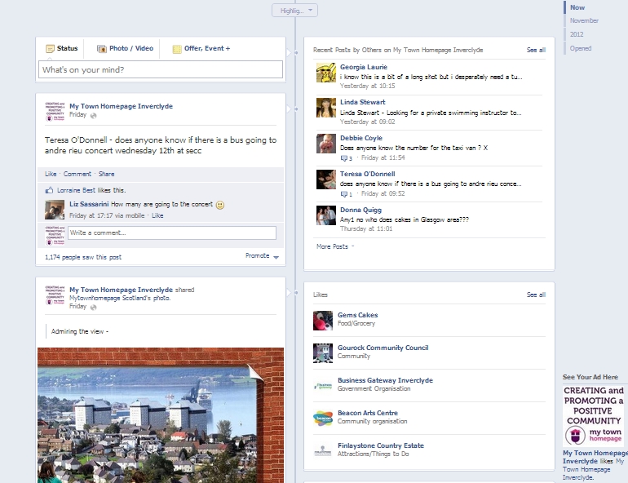628x483 pixels.
Task: Click the Business Gateway logo icon
Action: point(323,386)
